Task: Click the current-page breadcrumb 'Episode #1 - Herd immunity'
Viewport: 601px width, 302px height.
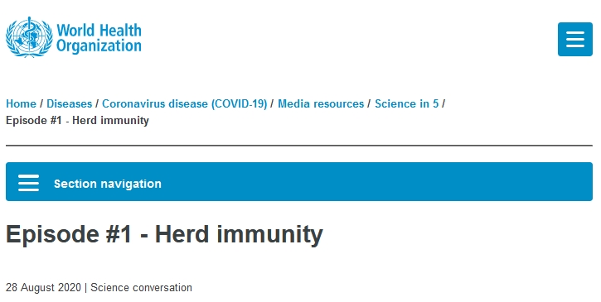Action: click(77, 120)
